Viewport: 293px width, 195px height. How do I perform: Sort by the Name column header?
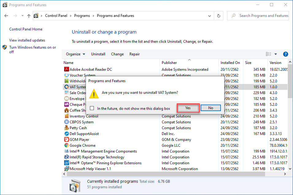pyautogui.click(x=111, y=63)
